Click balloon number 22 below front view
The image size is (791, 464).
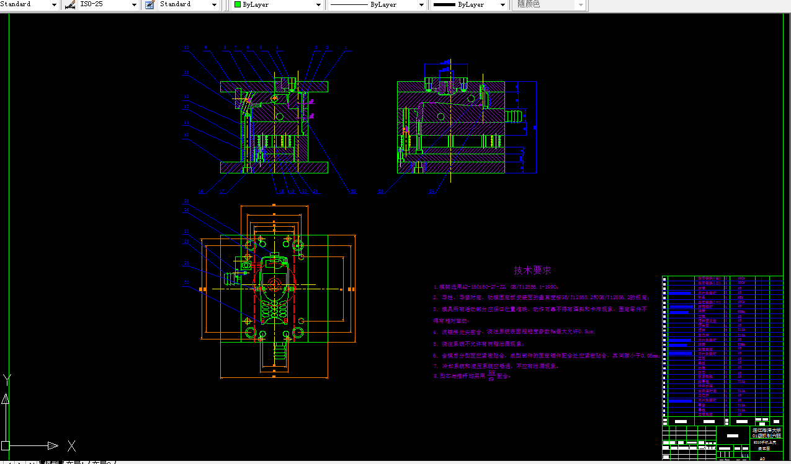tap(353, 192)
